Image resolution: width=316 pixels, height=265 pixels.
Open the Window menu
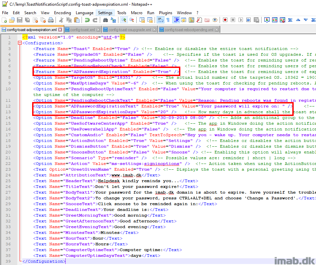(x=184, y=13)
